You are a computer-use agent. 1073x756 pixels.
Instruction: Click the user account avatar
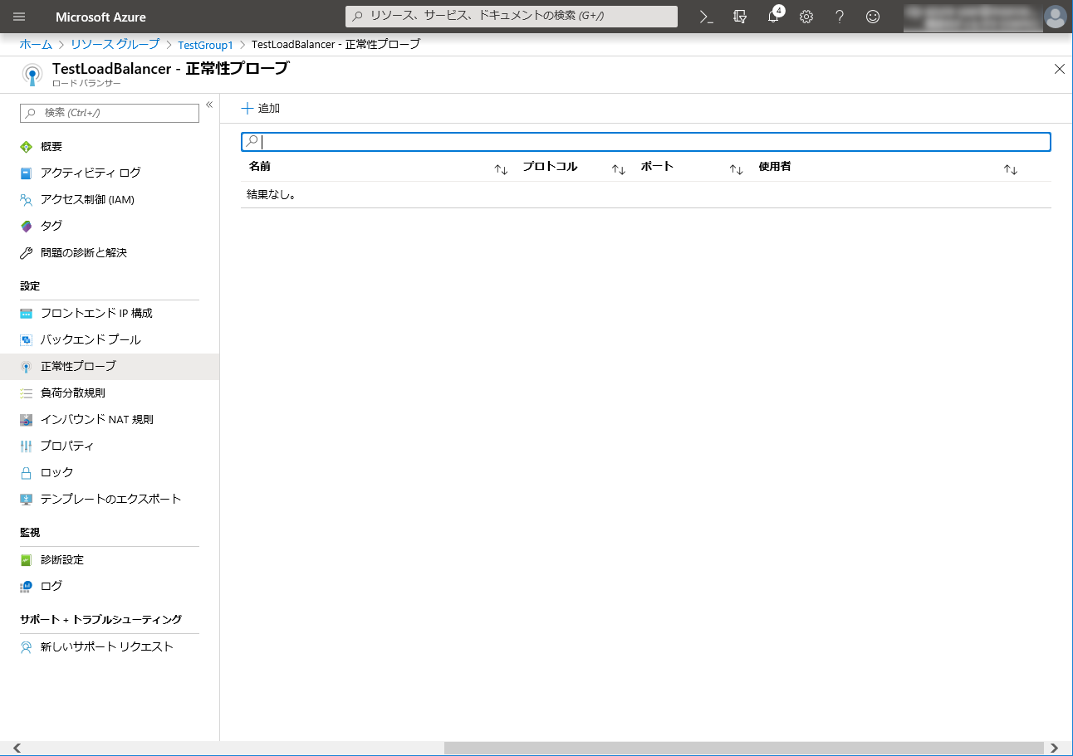1055,17
